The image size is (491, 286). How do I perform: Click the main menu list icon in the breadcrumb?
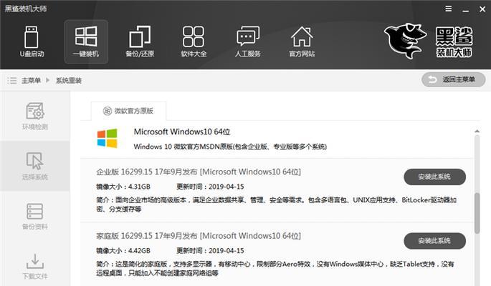pos(12,81)
